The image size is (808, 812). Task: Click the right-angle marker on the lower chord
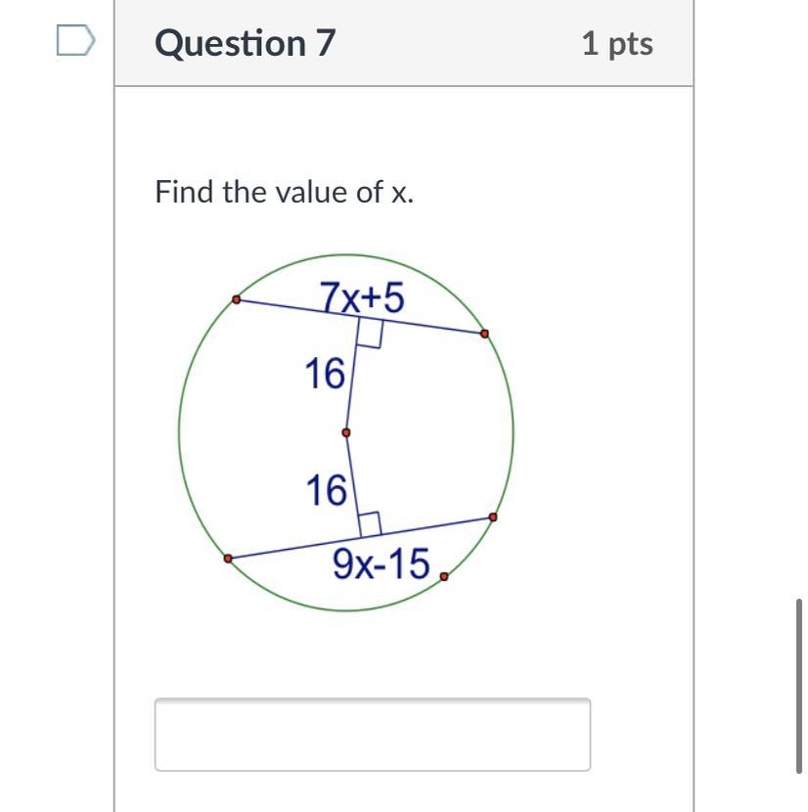pos(369,523)
